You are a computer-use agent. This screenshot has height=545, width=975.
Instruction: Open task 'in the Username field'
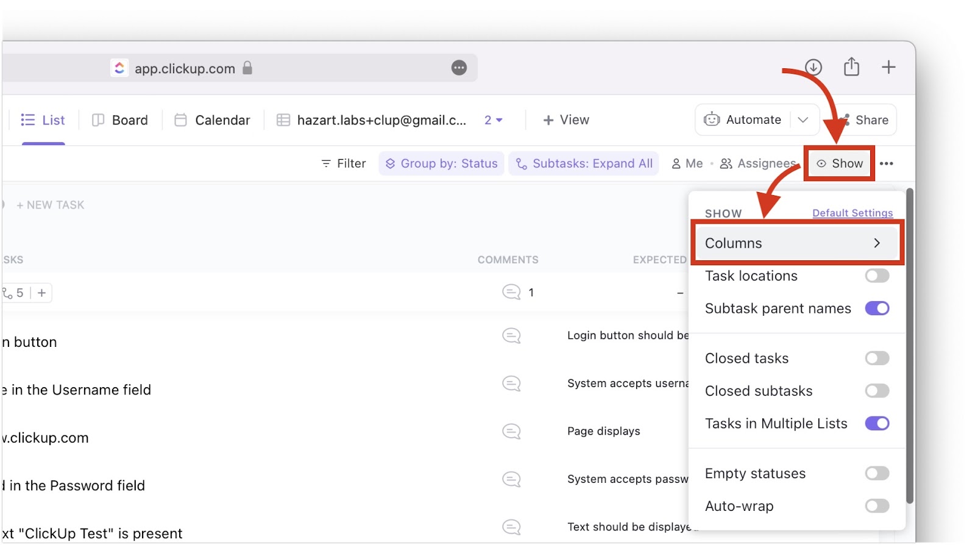(77, 390)
